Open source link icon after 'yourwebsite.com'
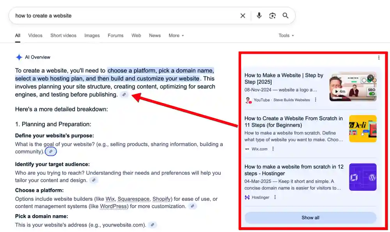Image resolution: width=390 pixels, height=232 pixels. pyautogui.click(x=152, y=225)
